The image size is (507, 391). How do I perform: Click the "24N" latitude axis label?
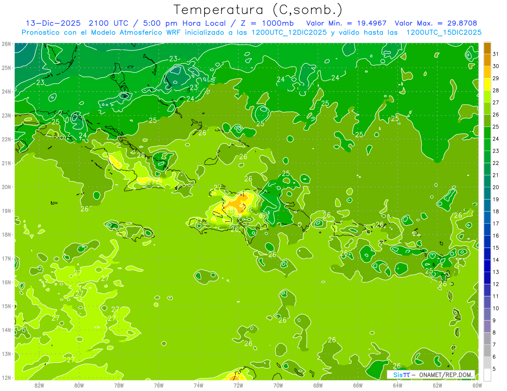point(6,92)
